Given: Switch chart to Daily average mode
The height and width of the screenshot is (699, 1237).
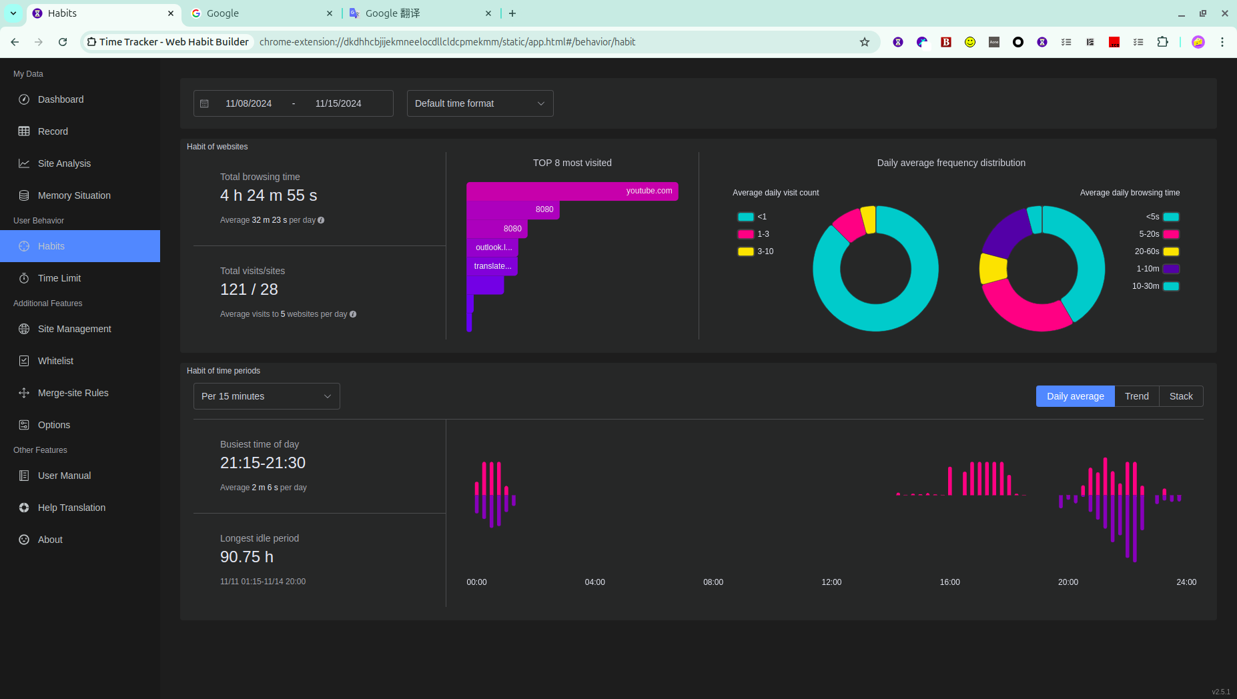Looking at the screenshot, I should (1075, 396).
